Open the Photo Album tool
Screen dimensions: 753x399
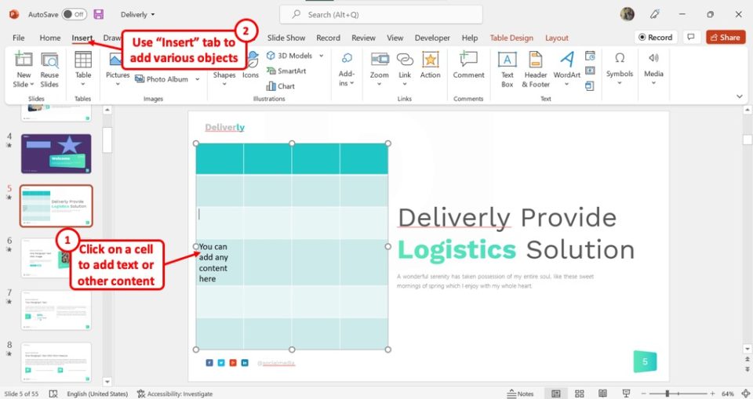click(162, 79)
